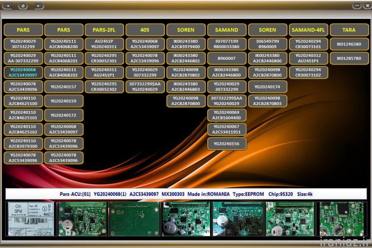372x248 pixels.
Task: Select the SAMAND-4FL category header
Action: pos(308,30)
